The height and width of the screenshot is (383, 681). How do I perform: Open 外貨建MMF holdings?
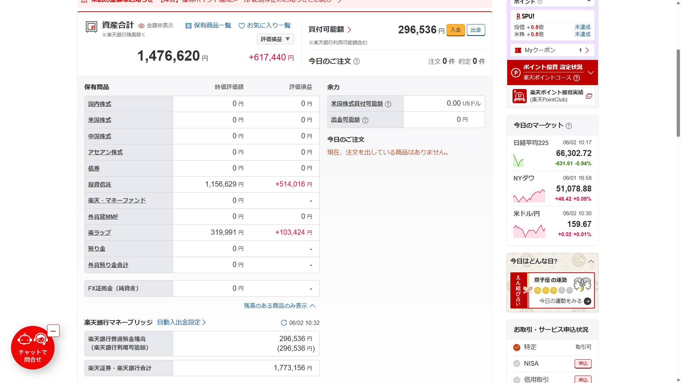click(x=103, y=217)
